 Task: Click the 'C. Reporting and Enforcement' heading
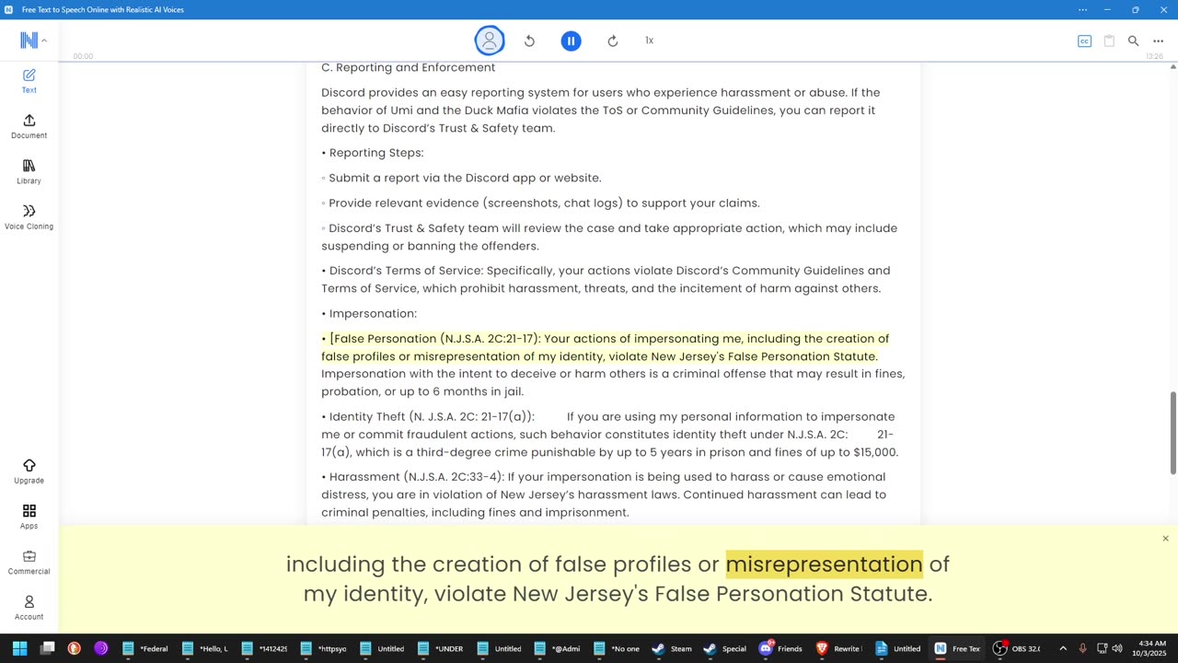coord(409,67)
